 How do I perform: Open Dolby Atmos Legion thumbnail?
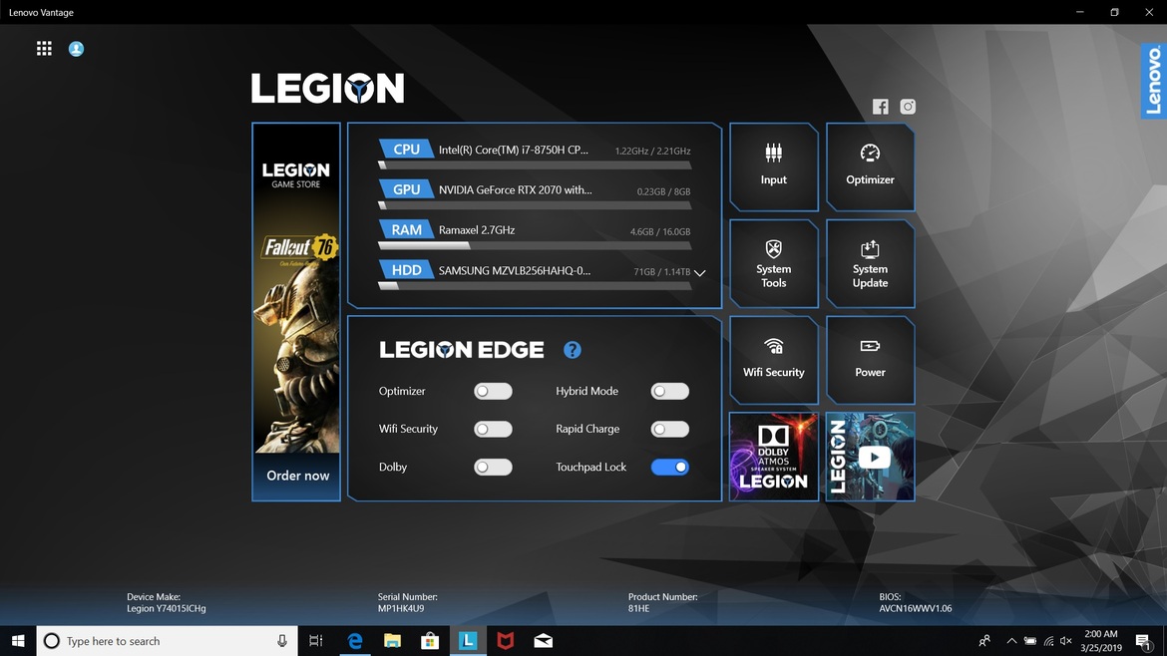pyautogui.click(x=773, y=457)
